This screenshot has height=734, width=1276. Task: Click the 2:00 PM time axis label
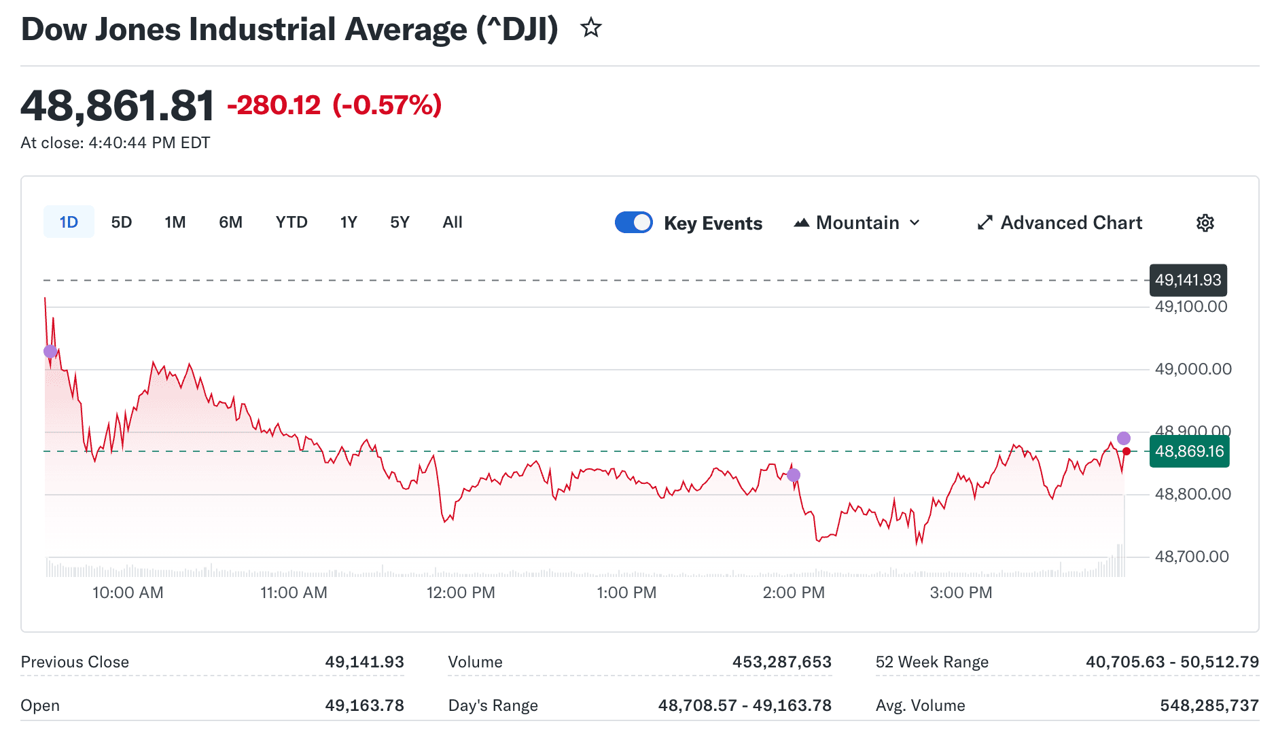(x=794, y=593)
